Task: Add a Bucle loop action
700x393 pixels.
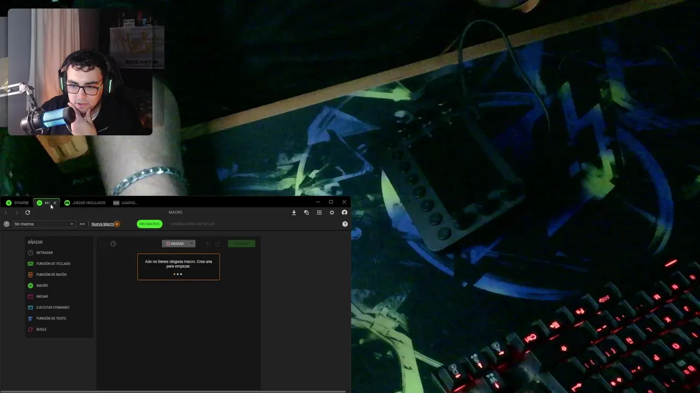Action: 37,329
